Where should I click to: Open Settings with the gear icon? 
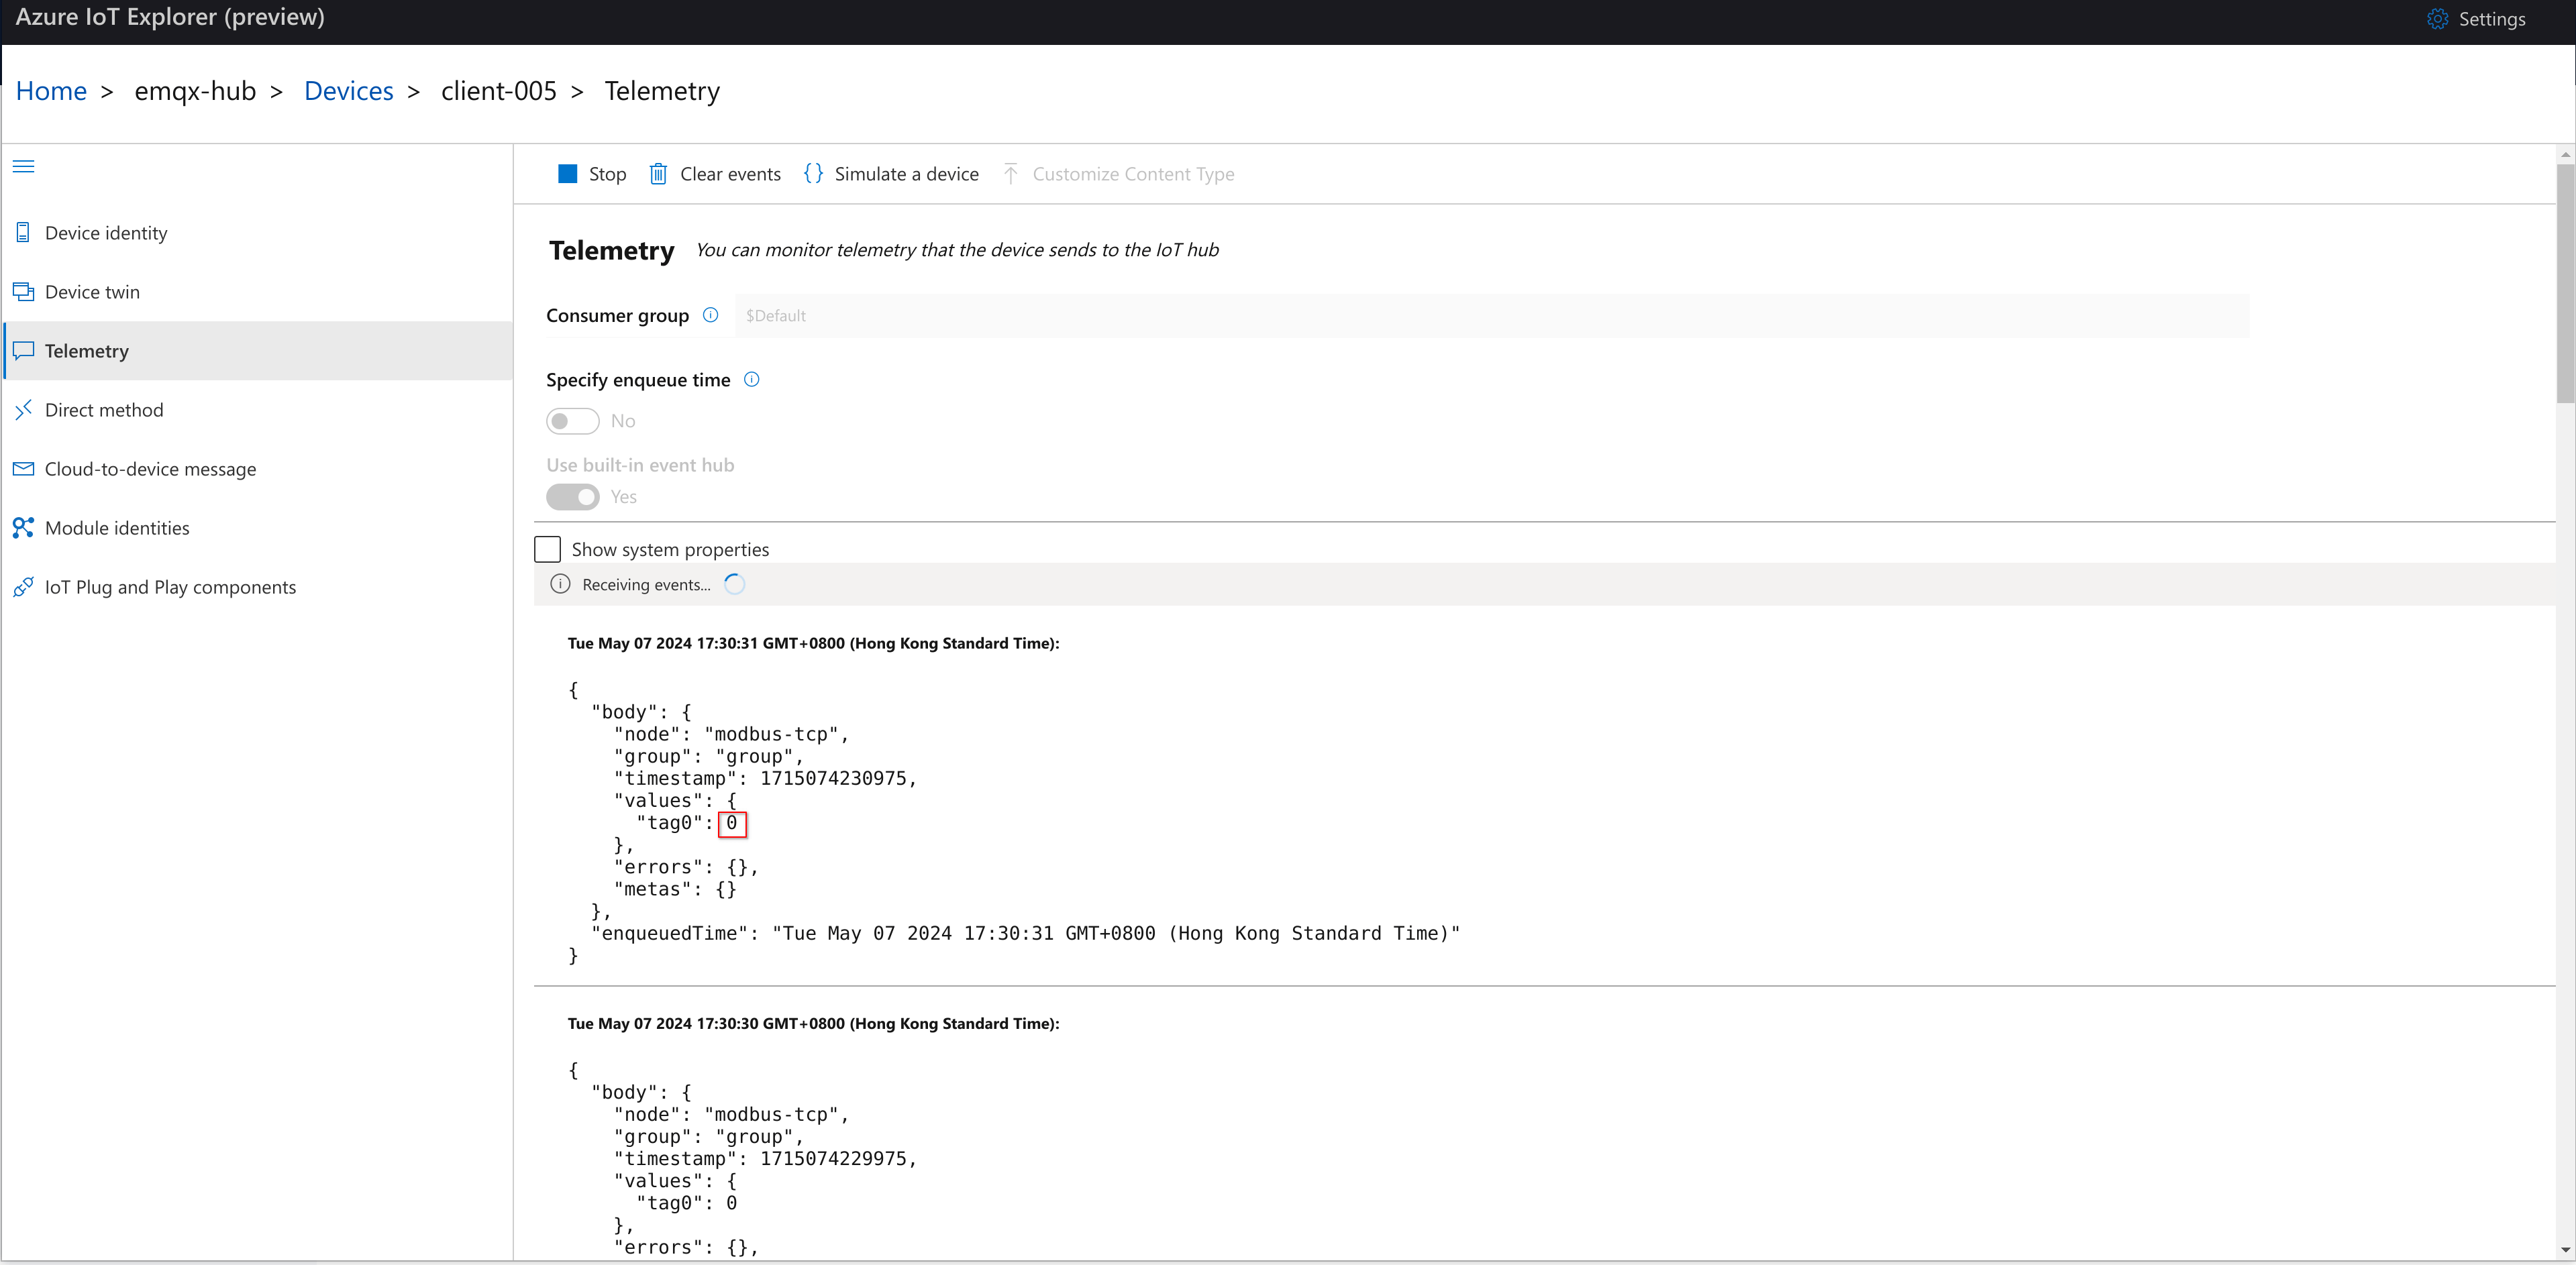[x=2437, y=19]
